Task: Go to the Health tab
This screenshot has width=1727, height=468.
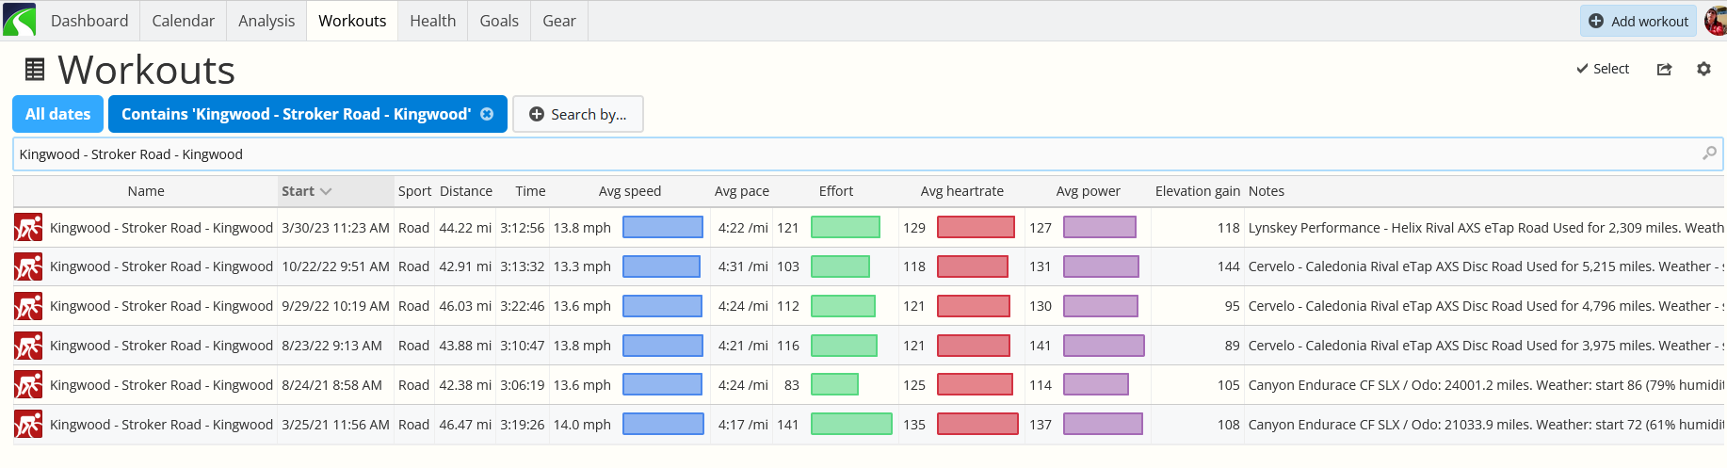Action: [432, 21]
